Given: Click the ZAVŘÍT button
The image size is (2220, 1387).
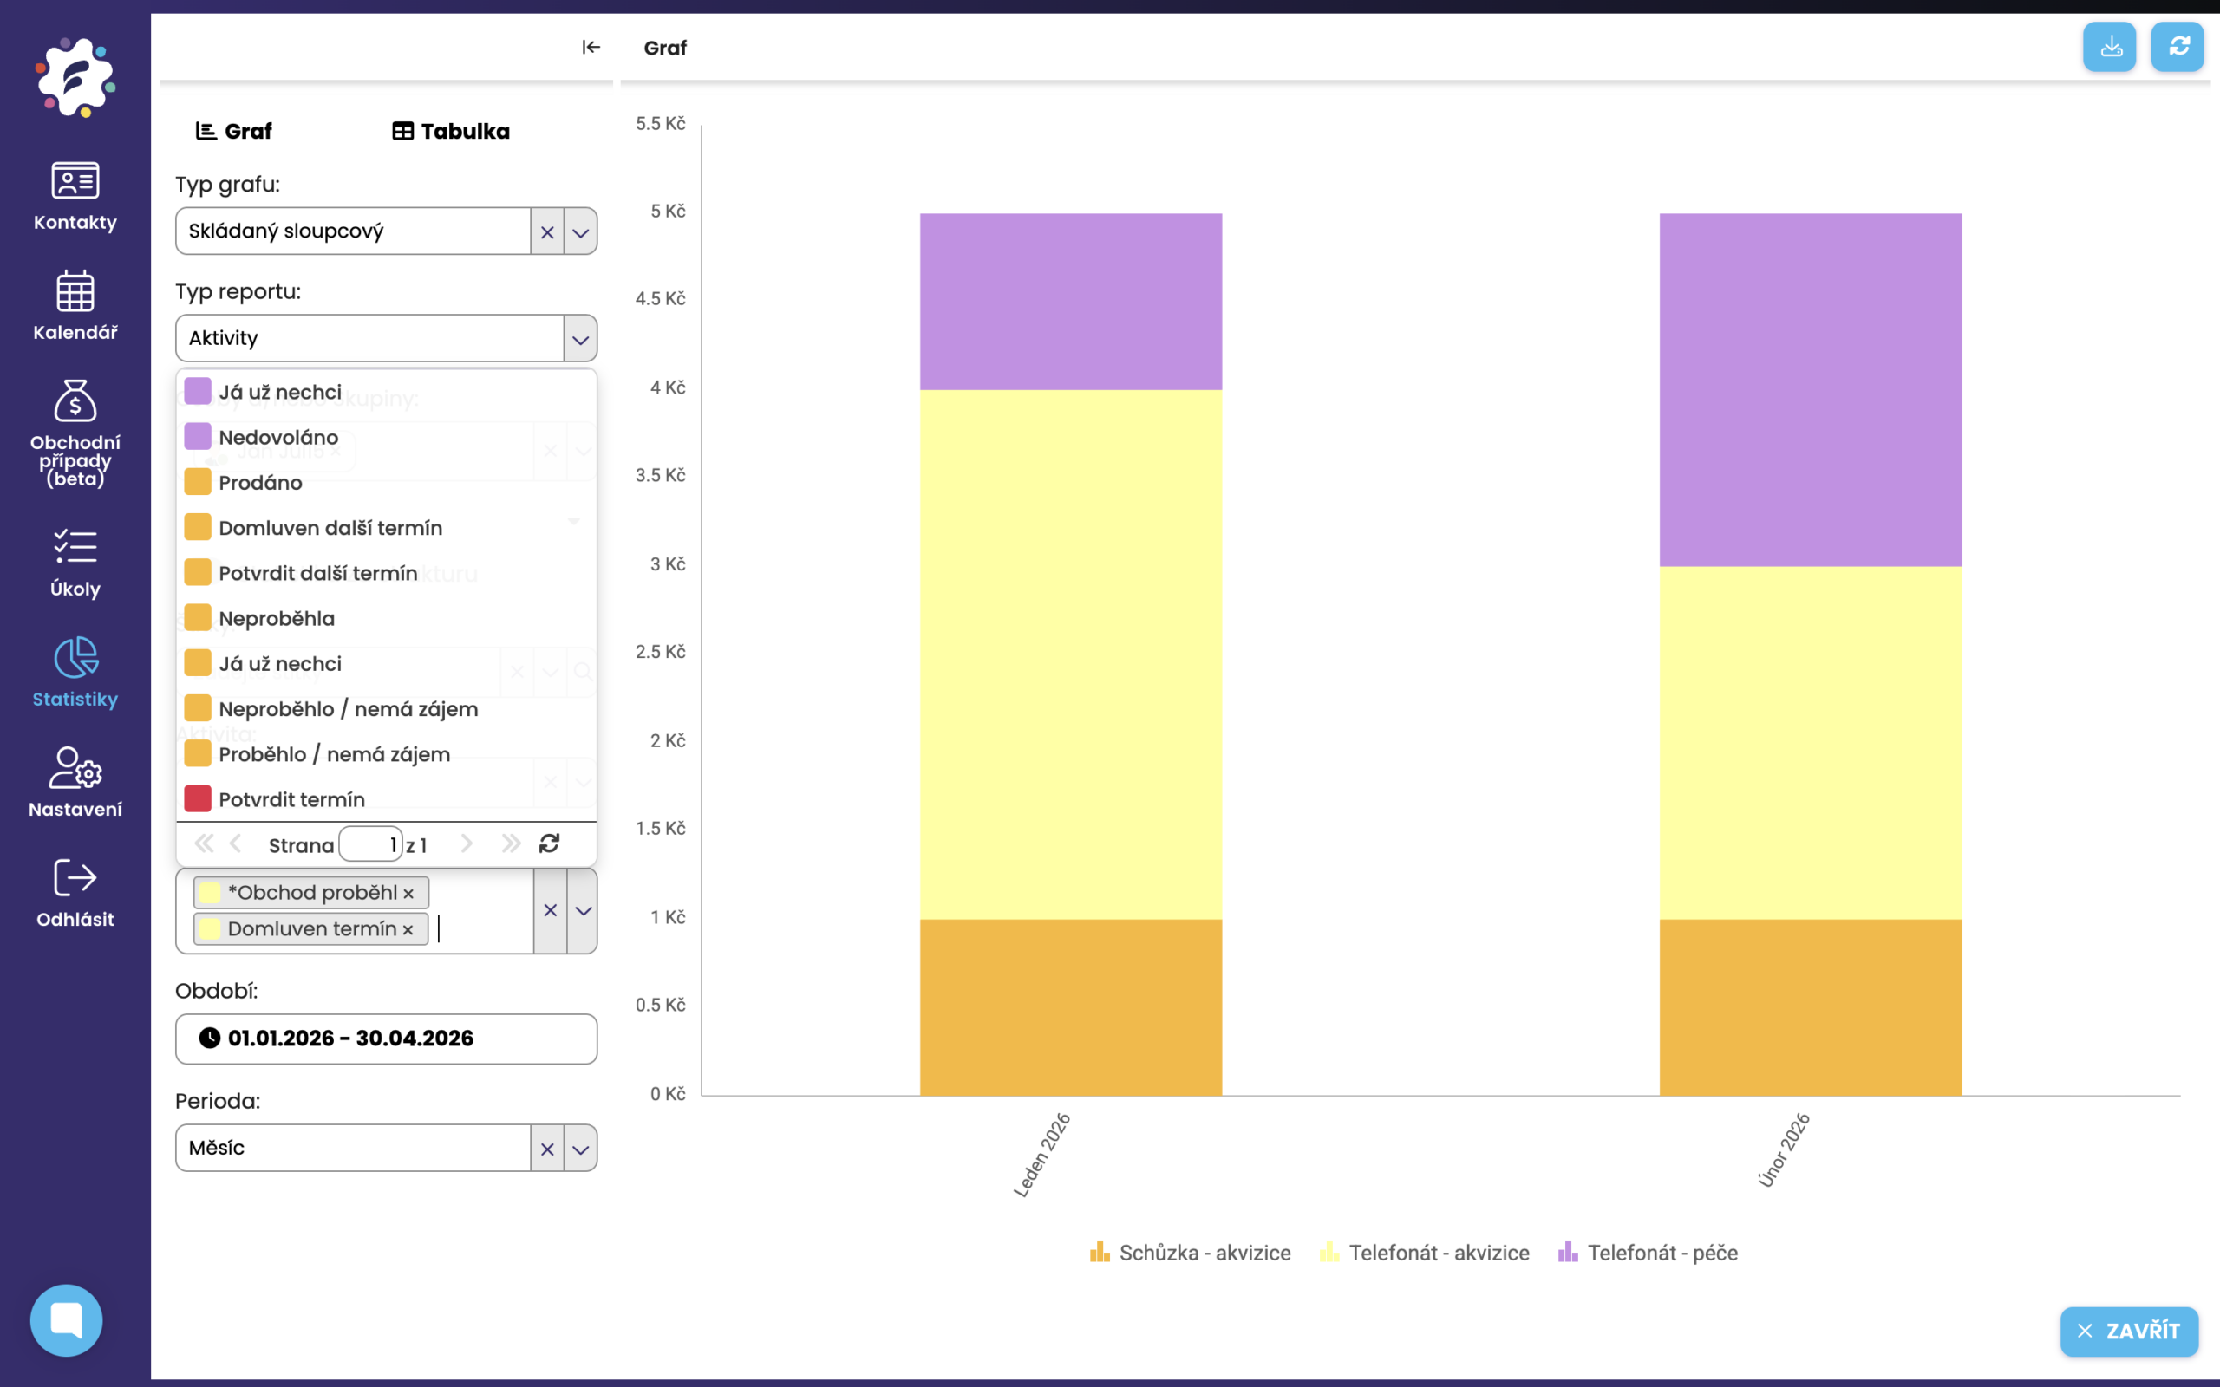Looking at the screenshot, I should [x=2128, y=1331].
